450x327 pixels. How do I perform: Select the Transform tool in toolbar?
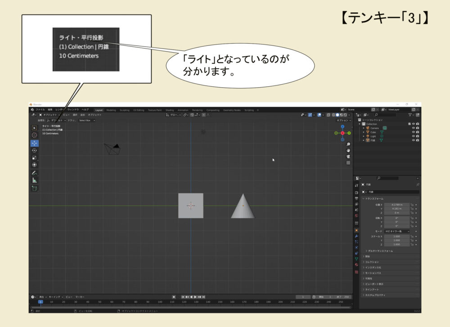pos(35,165)
